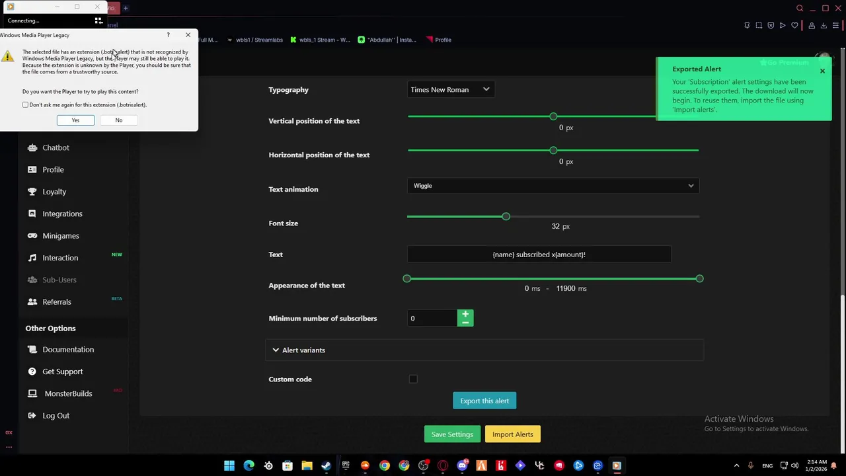846x476 pixels.
Task: Click the browser account profile icon
Action: (810, 26)
